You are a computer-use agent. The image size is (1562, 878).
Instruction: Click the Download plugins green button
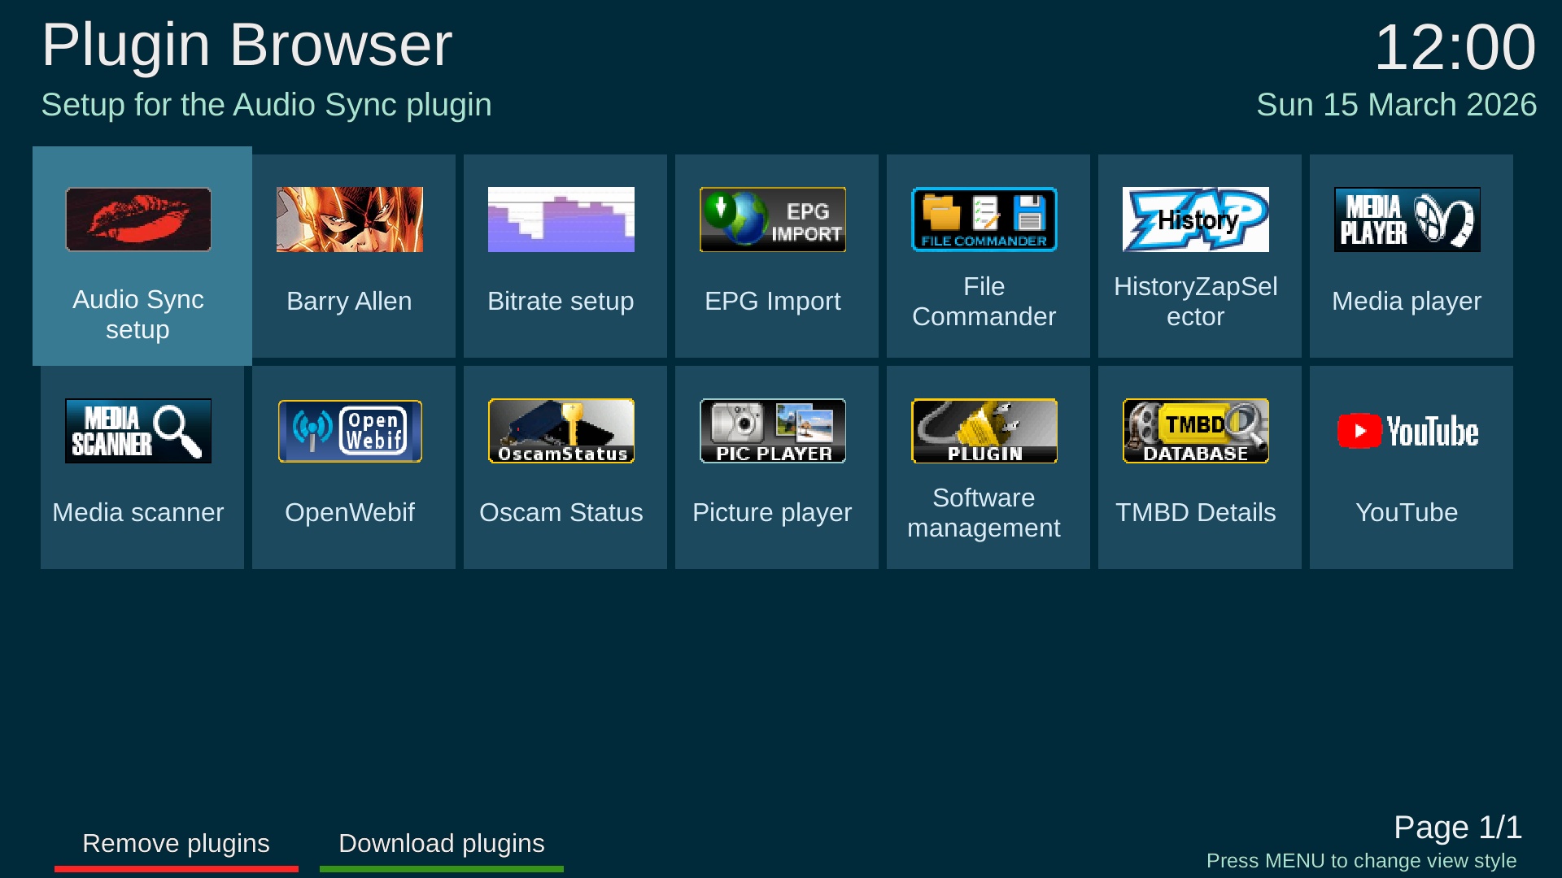442,849
